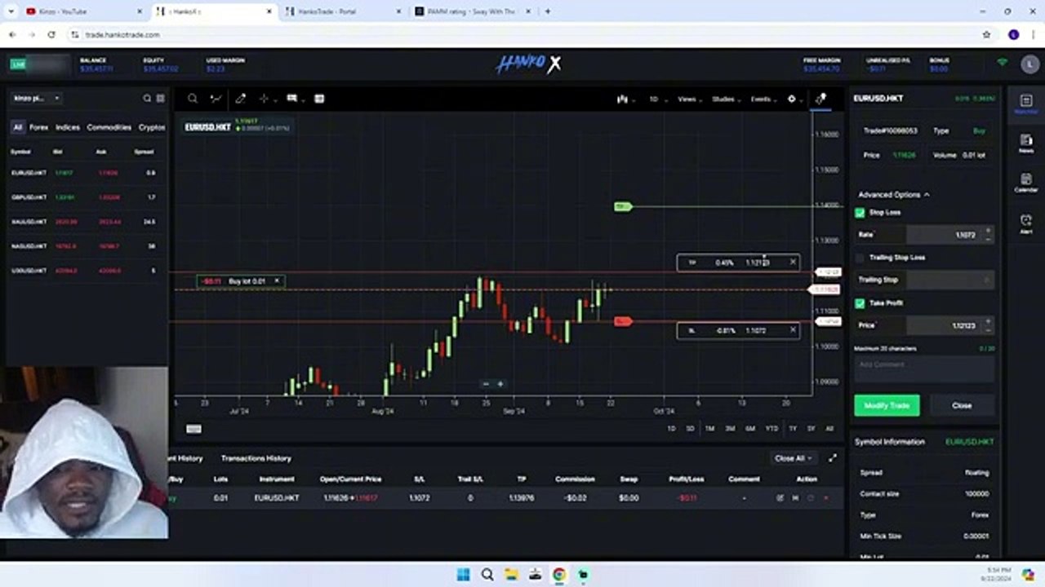Screen dimensions: 1045x587
Task: Open the 1D timeframe interval dropdown
Action: coord(656,99)
